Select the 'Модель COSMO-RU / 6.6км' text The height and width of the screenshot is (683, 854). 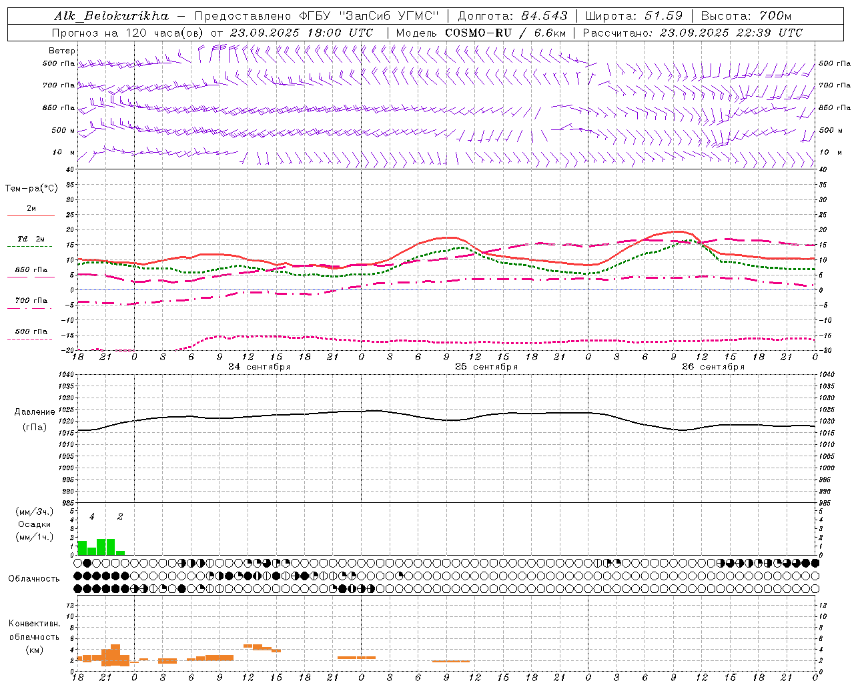(x=481, y=33)
